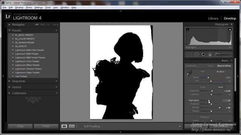The height and width of the screenshot is (135, 241).
Task: Expand 02_COLOR PRESETS folder
Action: coord(13,39)
